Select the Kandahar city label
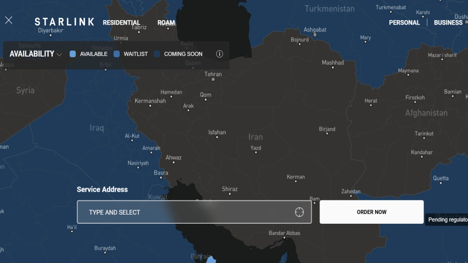This screenshot has height=263, width=468. point(422,153)
